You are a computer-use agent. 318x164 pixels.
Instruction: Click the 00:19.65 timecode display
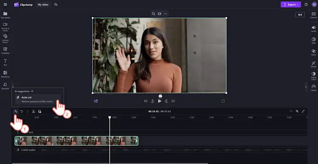pyautogui.click(x=153, y=112)
